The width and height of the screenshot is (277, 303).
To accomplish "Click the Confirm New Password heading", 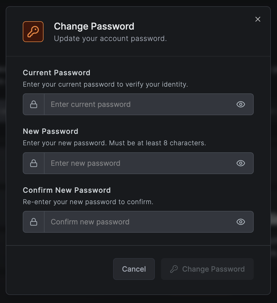I will [x=67, y=190].
